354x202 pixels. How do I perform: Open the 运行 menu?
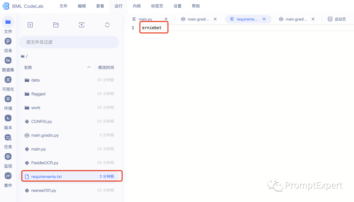pos(118,6)
